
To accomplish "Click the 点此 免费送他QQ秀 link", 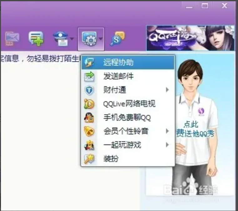I will (x=195, y=129).
